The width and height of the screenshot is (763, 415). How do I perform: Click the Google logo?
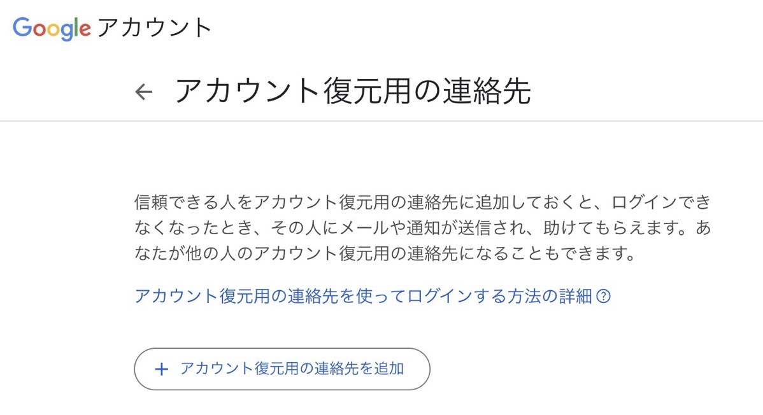[x=52, y=29]
